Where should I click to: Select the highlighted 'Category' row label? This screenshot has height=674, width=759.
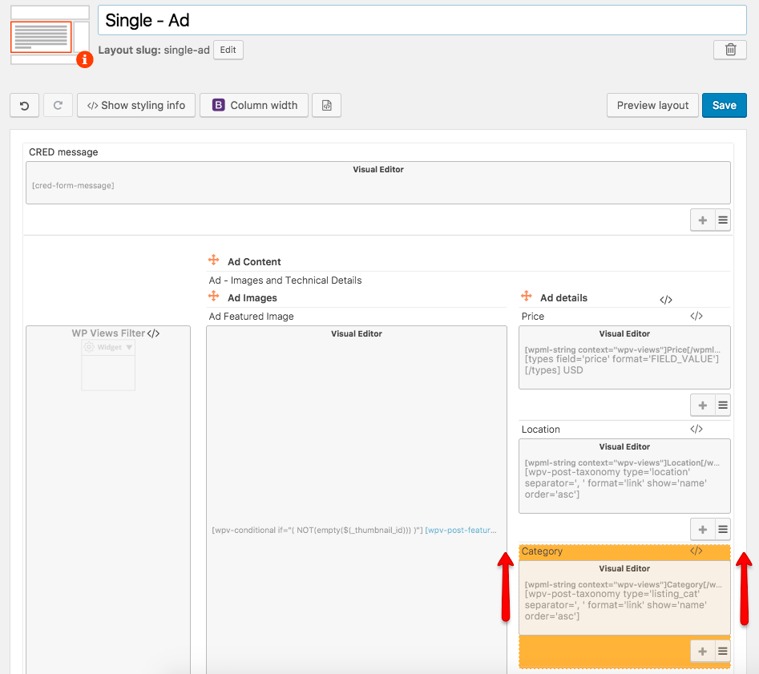(542, 551)
